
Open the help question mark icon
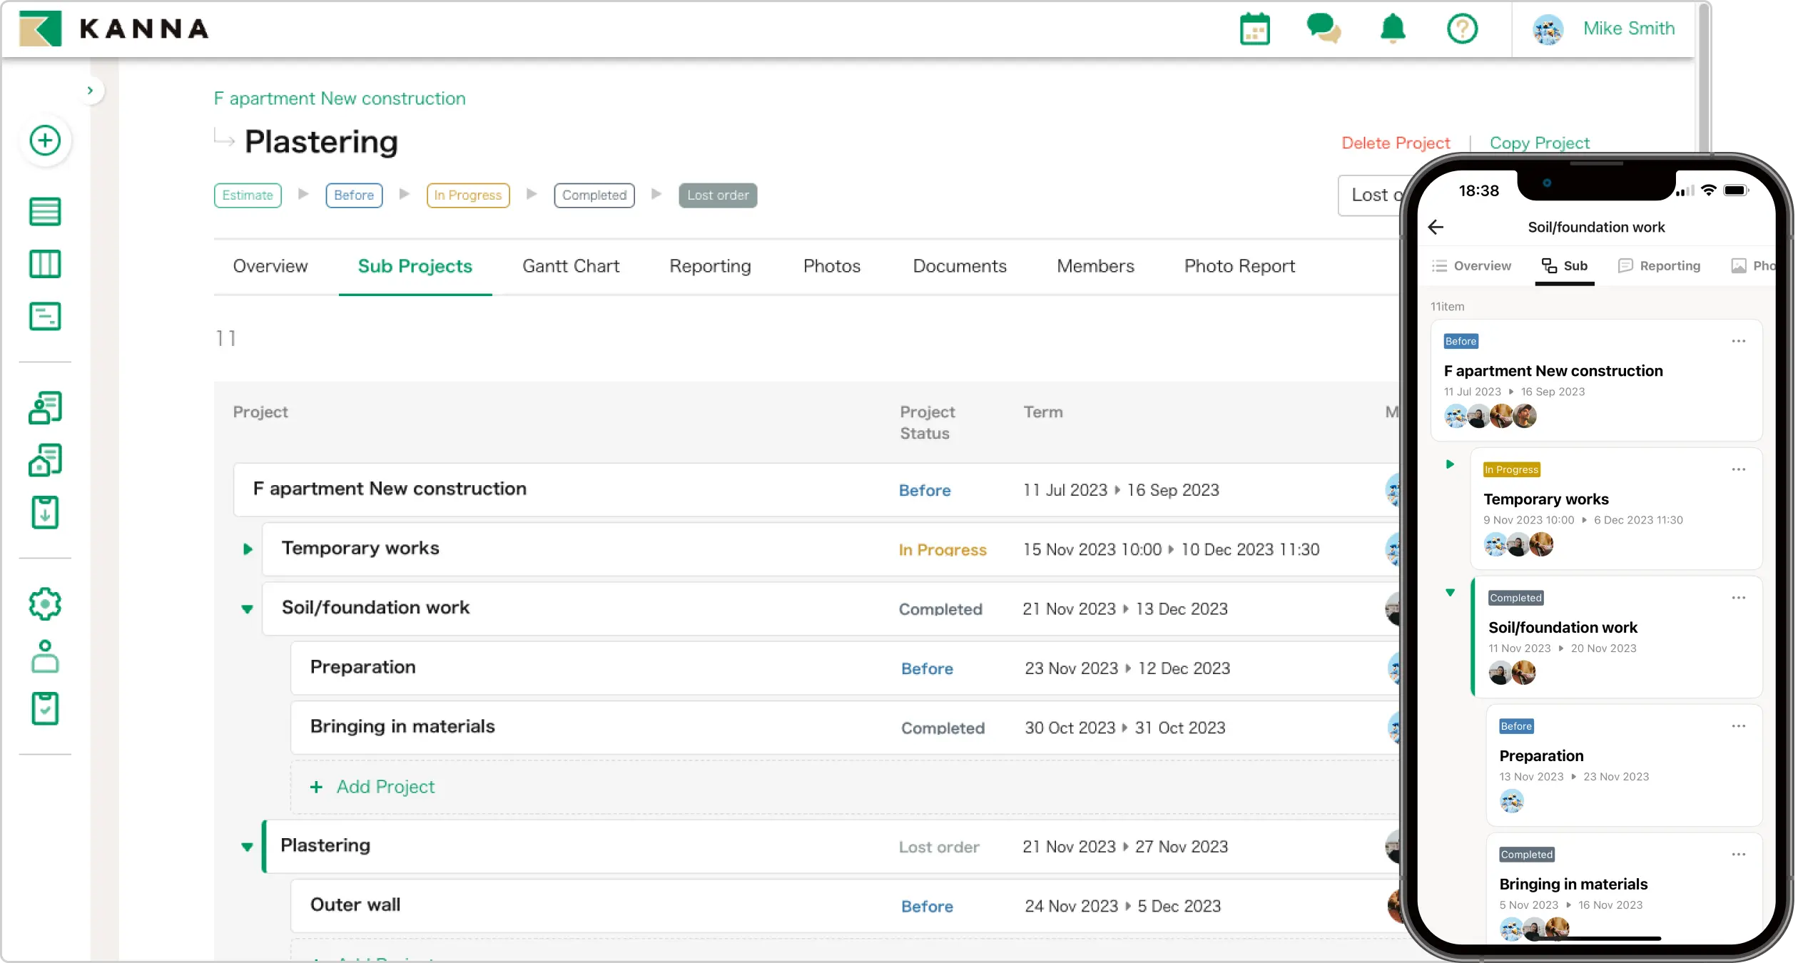1462,29
